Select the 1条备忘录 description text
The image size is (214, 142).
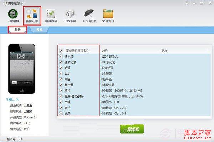click(108, 85)
